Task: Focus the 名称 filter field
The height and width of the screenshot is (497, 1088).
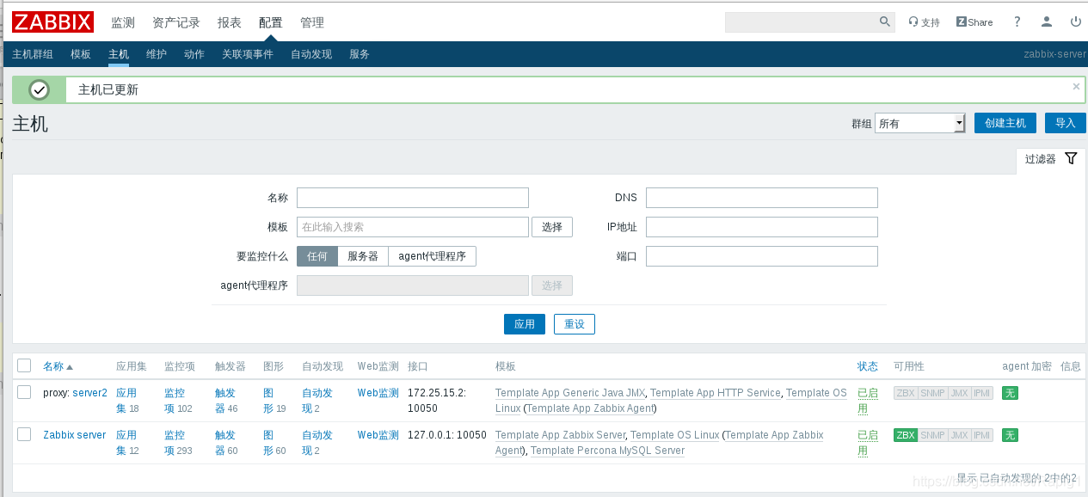Action: tap(413, 198)
